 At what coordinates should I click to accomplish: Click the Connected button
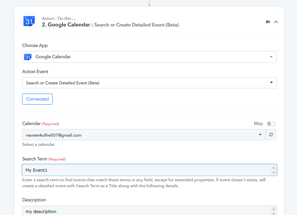tap(37, 99)
